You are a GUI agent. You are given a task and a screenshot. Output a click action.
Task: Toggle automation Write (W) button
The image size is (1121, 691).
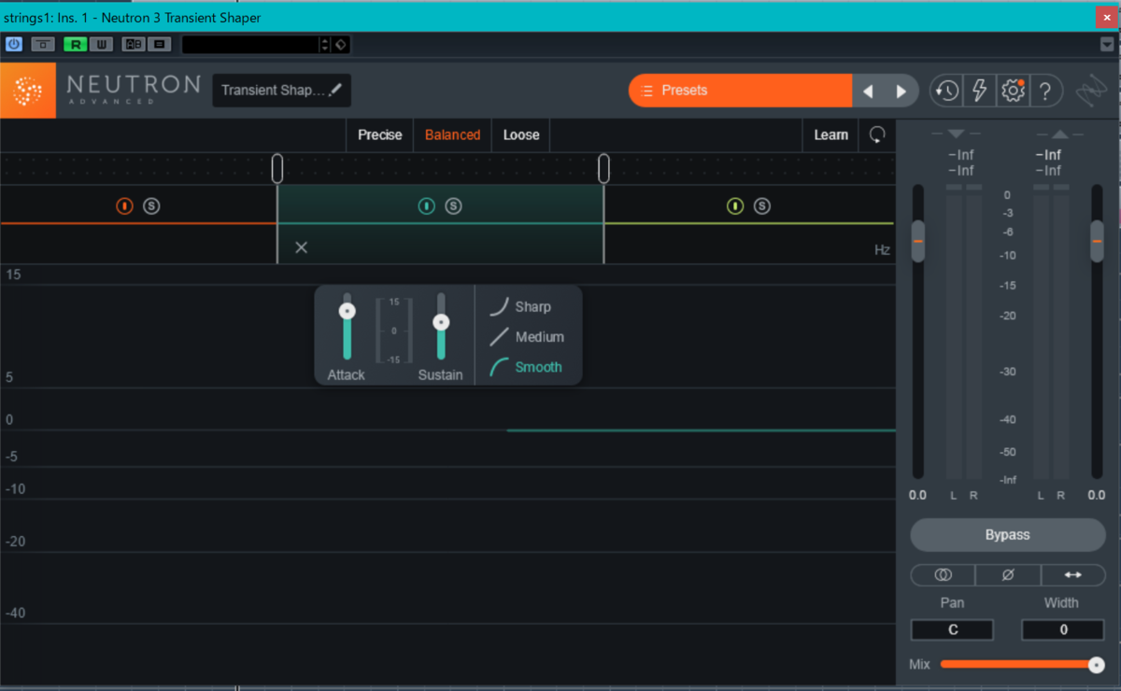coord(101,44)
